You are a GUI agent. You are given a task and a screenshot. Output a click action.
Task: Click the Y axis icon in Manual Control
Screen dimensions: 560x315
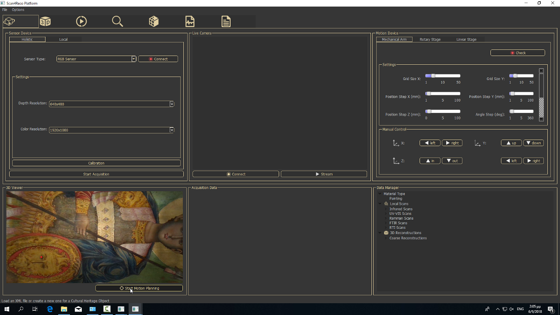tap(477, 143)
